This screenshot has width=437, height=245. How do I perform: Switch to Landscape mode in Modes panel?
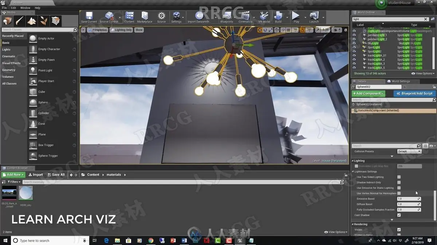(x=32, y=21)
